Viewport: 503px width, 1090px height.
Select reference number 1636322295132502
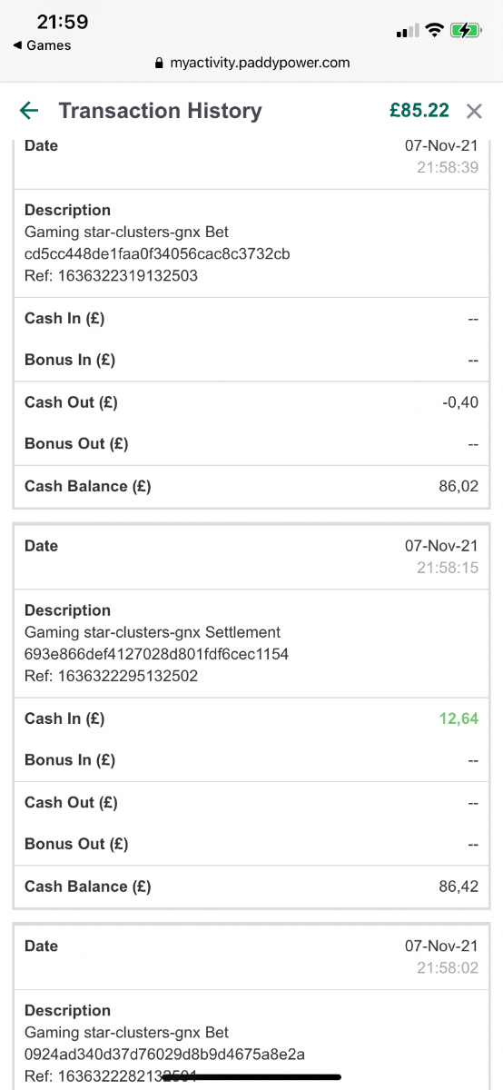[111, 676]
